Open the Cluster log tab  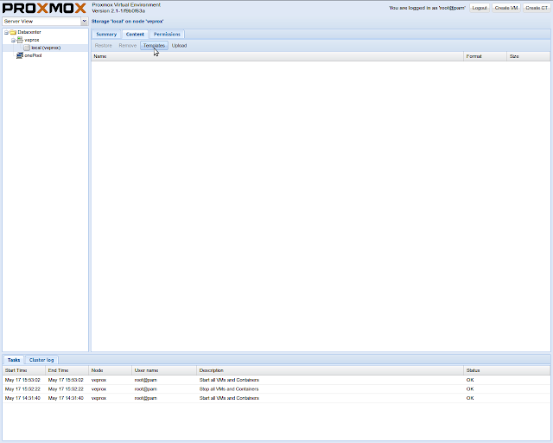click(x=41, y=360)
